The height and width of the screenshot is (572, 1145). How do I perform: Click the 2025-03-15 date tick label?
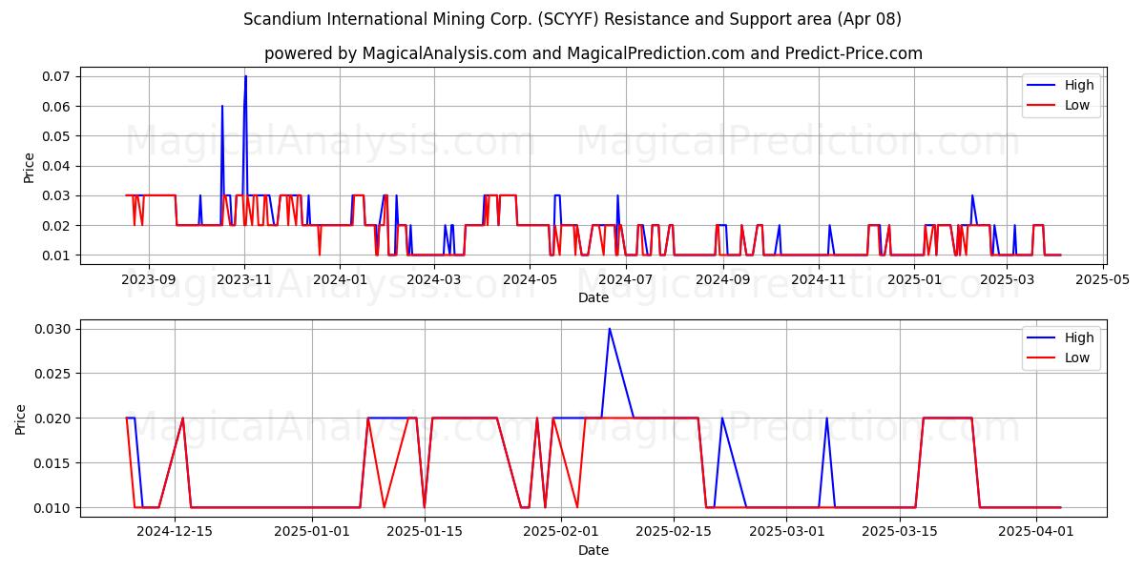click(899, 532)
